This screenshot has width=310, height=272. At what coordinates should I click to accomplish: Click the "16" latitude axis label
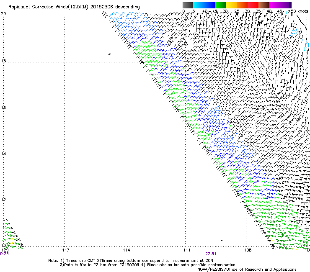coord(3,108)
